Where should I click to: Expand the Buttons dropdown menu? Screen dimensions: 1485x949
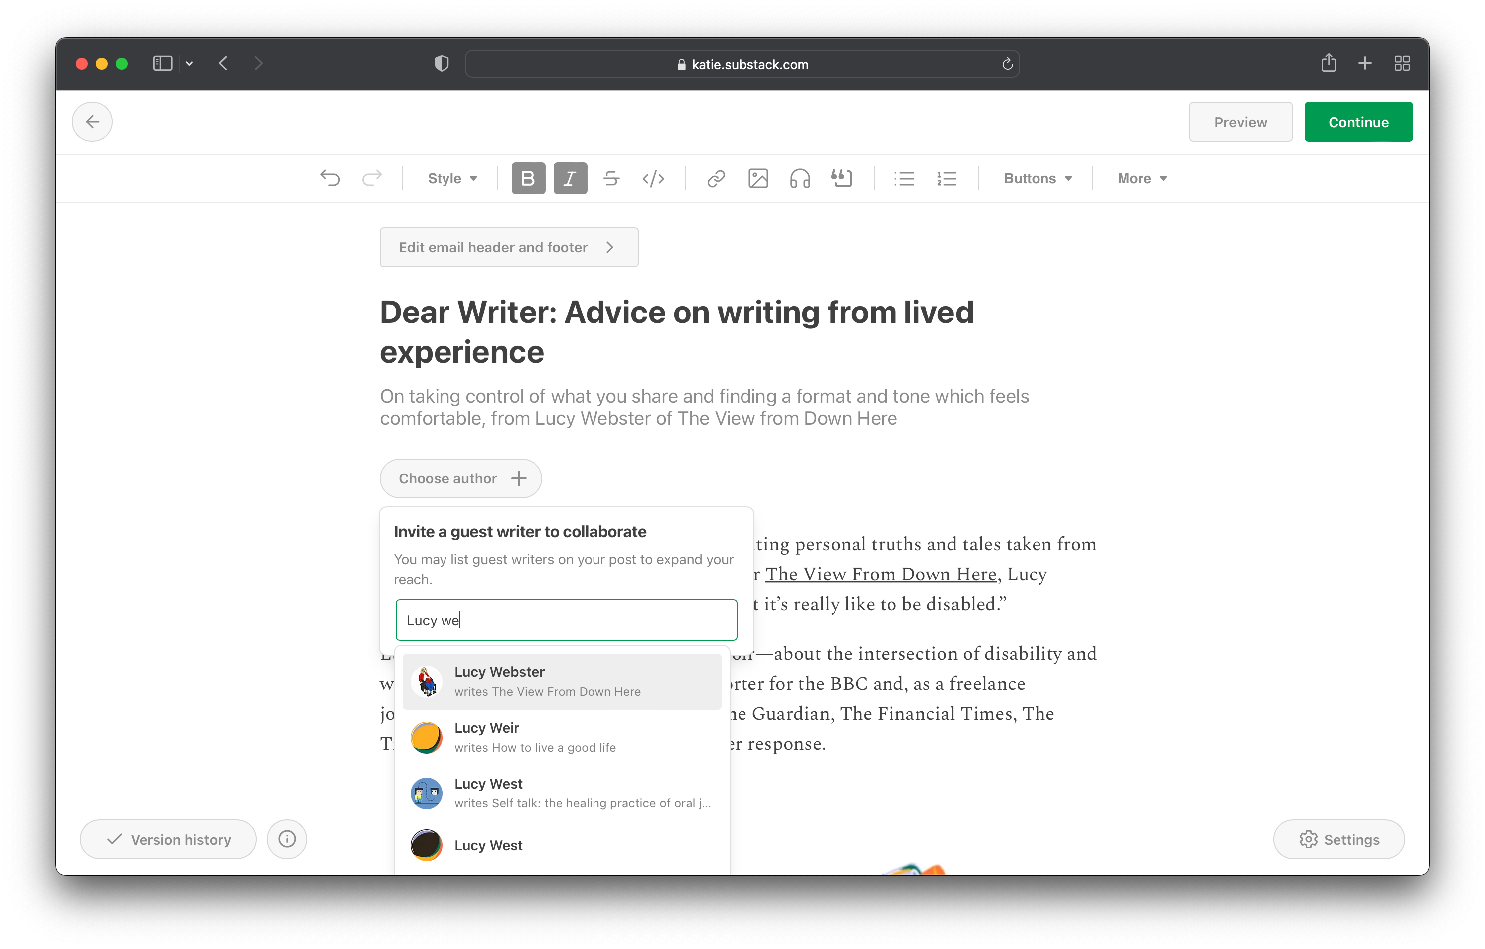[1038, 179]
